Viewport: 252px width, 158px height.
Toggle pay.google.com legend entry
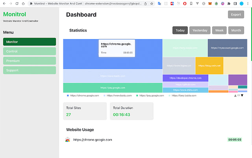(x=150, y=96)
